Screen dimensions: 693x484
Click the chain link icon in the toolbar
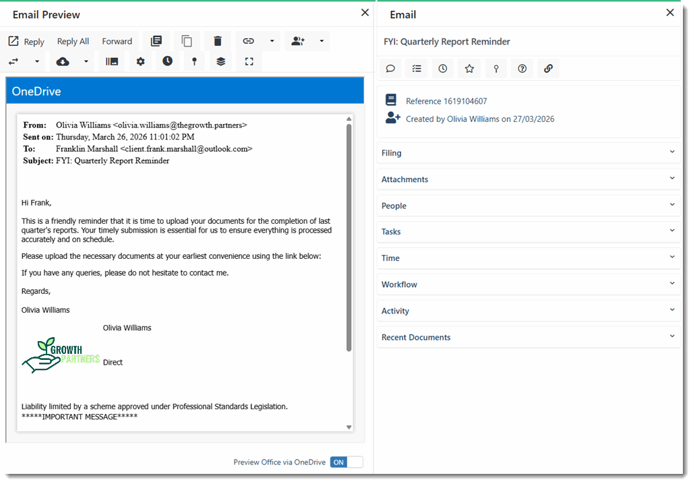click(x=248, y=41)
